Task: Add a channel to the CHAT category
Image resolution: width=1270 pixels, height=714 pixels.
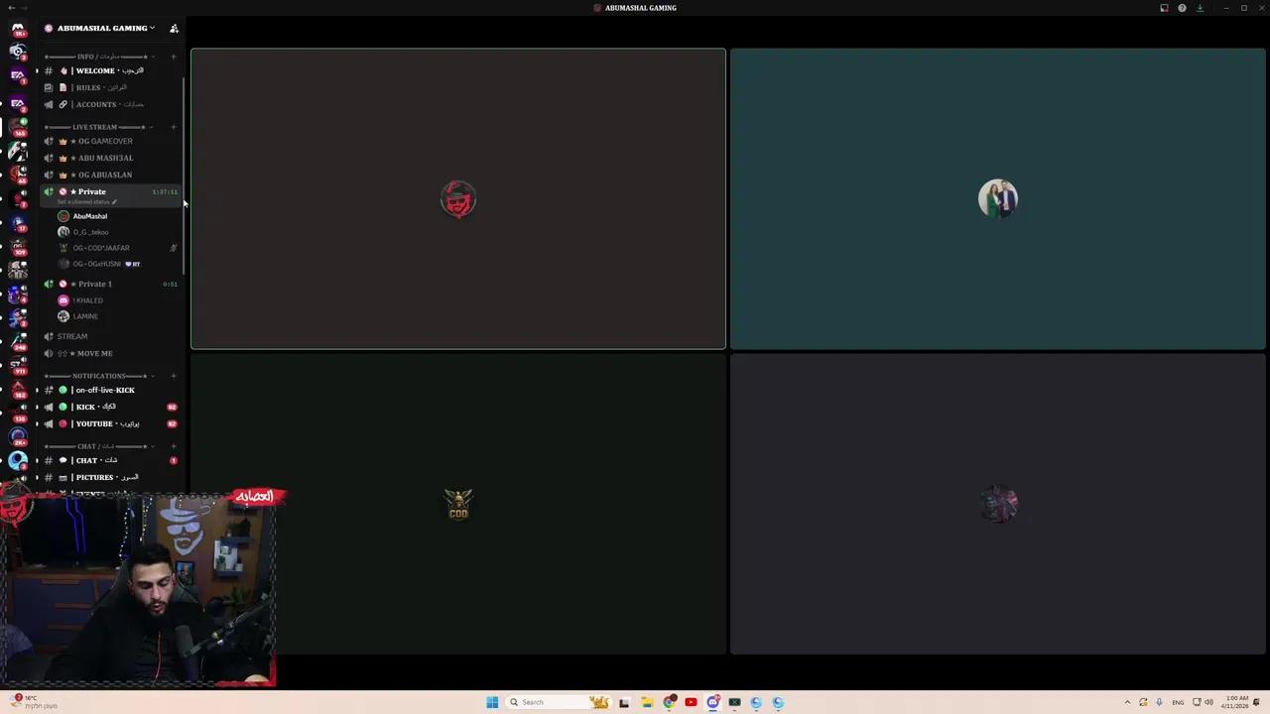Action: [174, 446]
